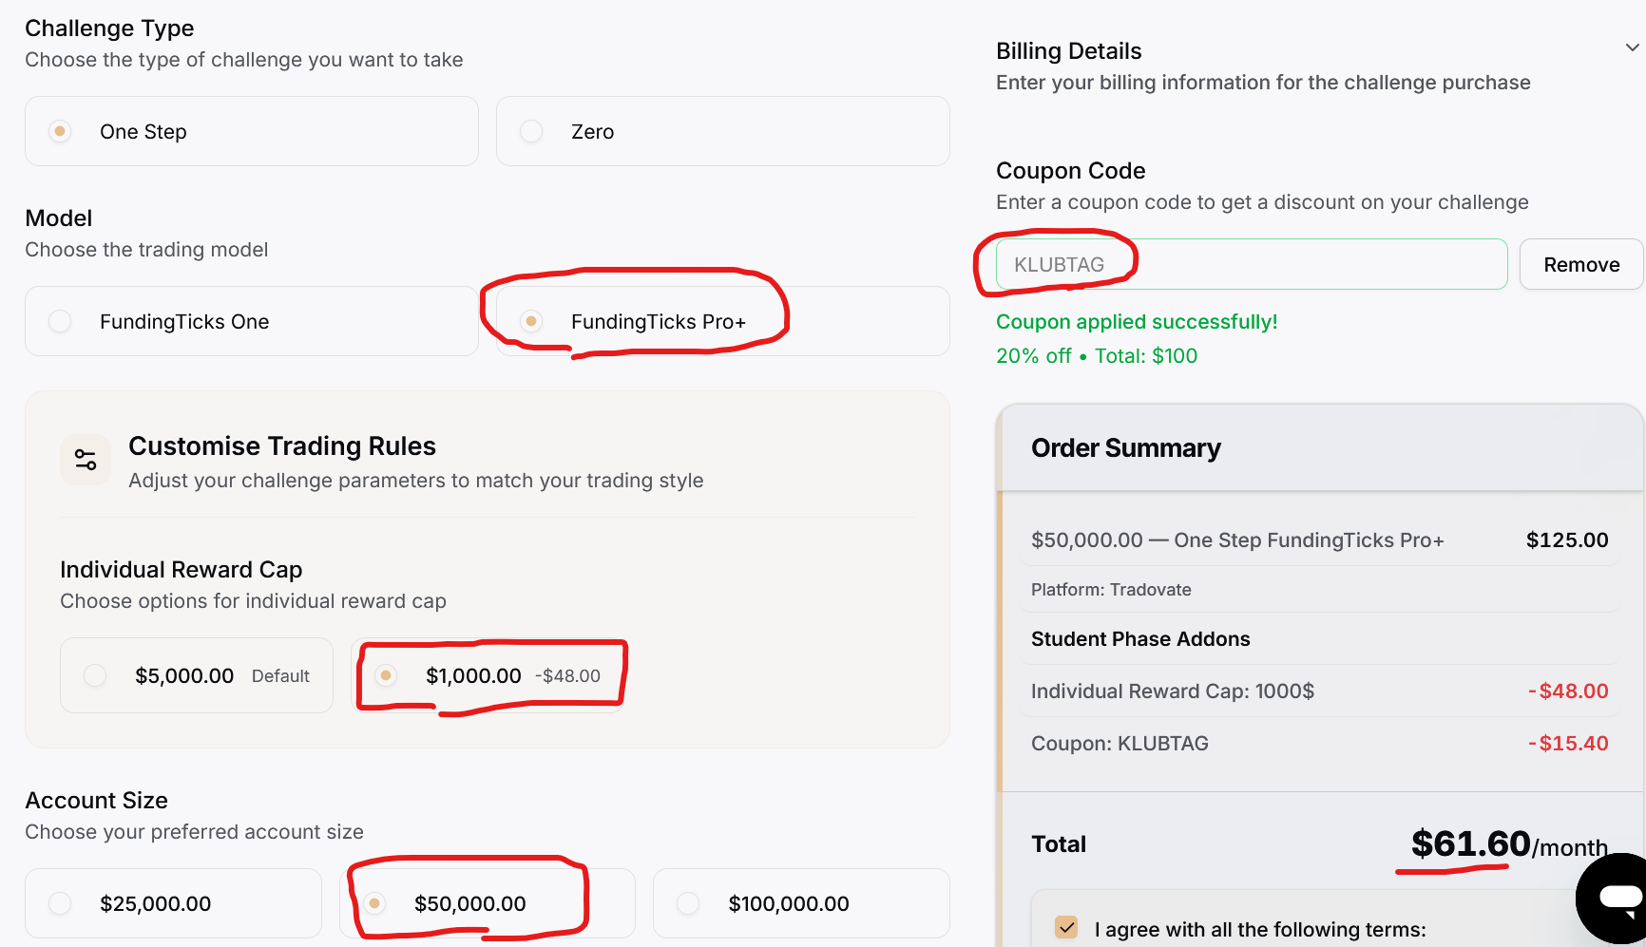This screenshot has width=1646, height=947.
Task: Choose the FundingTicks One model
Action: click(61, 321)
